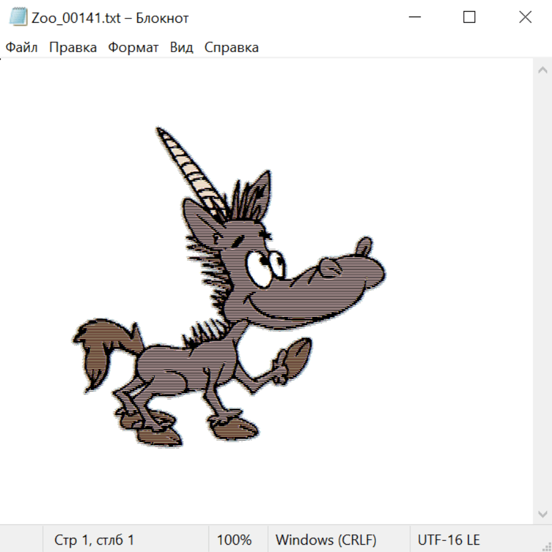This screenshot has width=552, height=552.
Task: Maximize the Блокнот window
Action: [469, 18]
